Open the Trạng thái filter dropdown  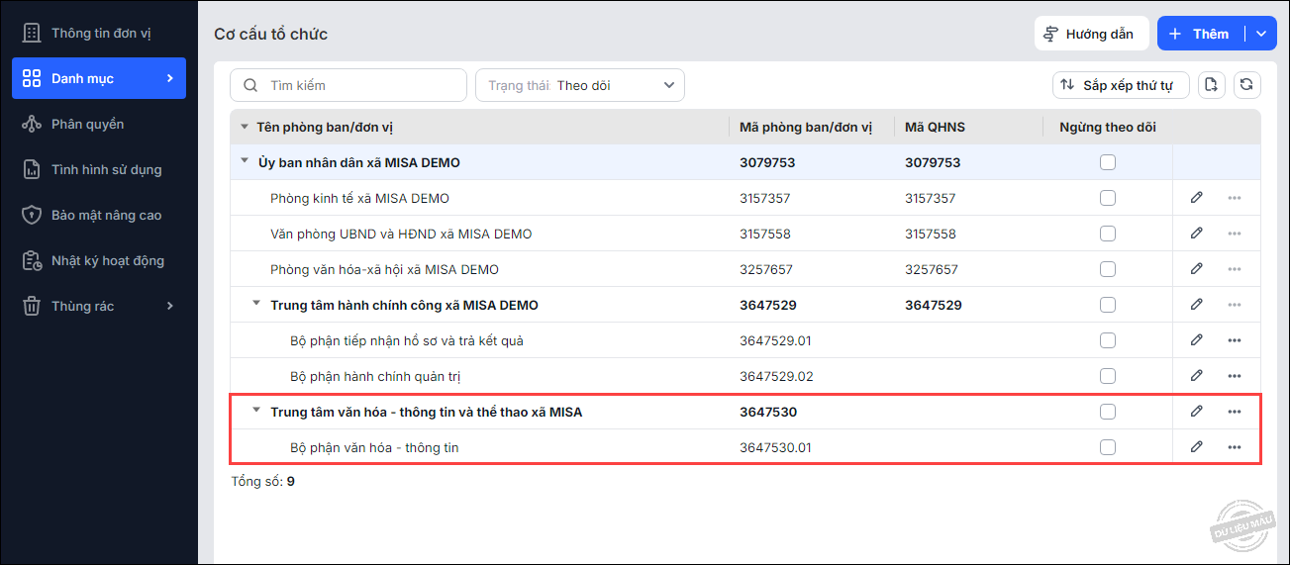(580, 85)
